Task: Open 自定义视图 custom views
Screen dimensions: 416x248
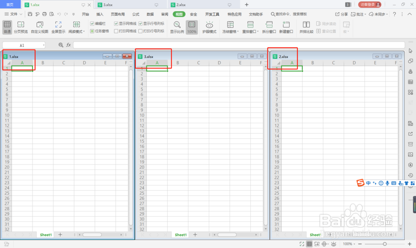Action: coord(40,27)
